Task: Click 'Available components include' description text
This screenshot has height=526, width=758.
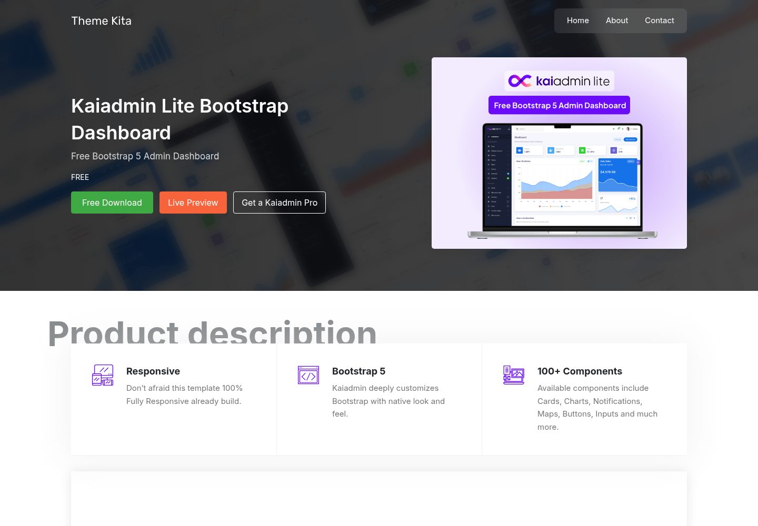Action: (597, 408)
